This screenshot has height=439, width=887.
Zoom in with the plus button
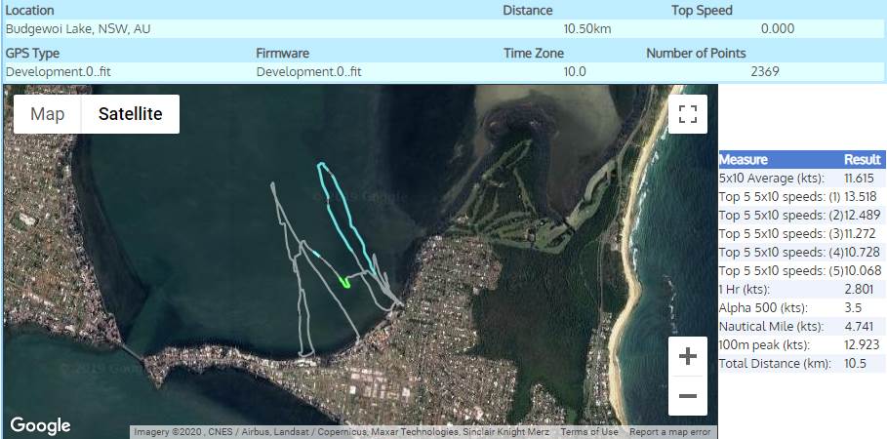(687, 356)
